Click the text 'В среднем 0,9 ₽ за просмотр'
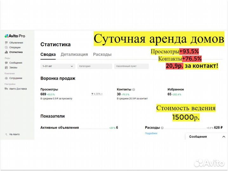Screen dimensions: 228x171 (x=56, y=98)
